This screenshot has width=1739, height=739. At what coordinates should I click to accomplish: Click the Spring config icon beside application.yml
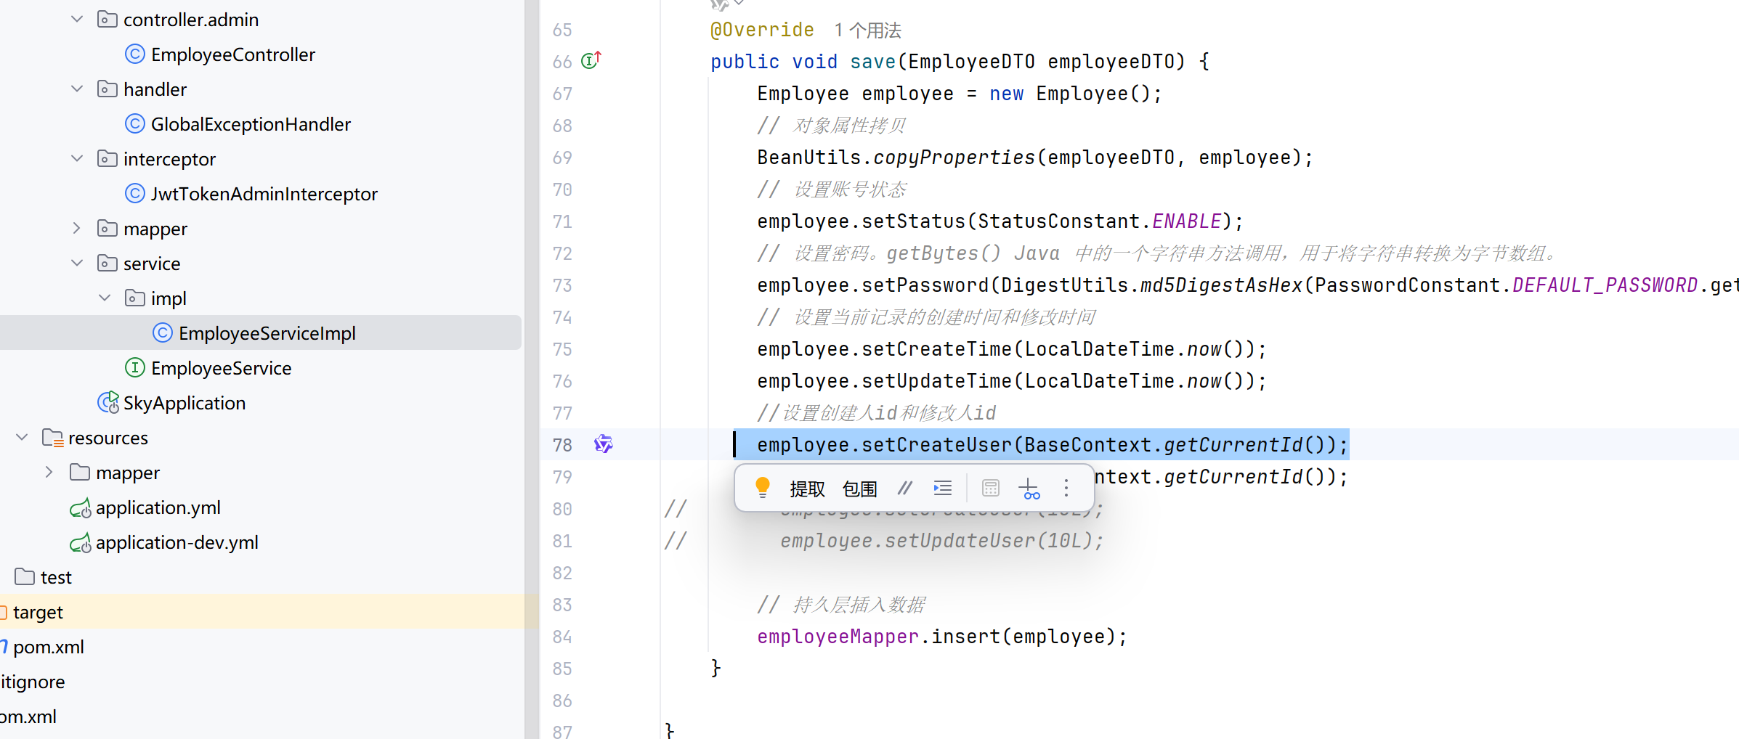click(x=80, y=508)
